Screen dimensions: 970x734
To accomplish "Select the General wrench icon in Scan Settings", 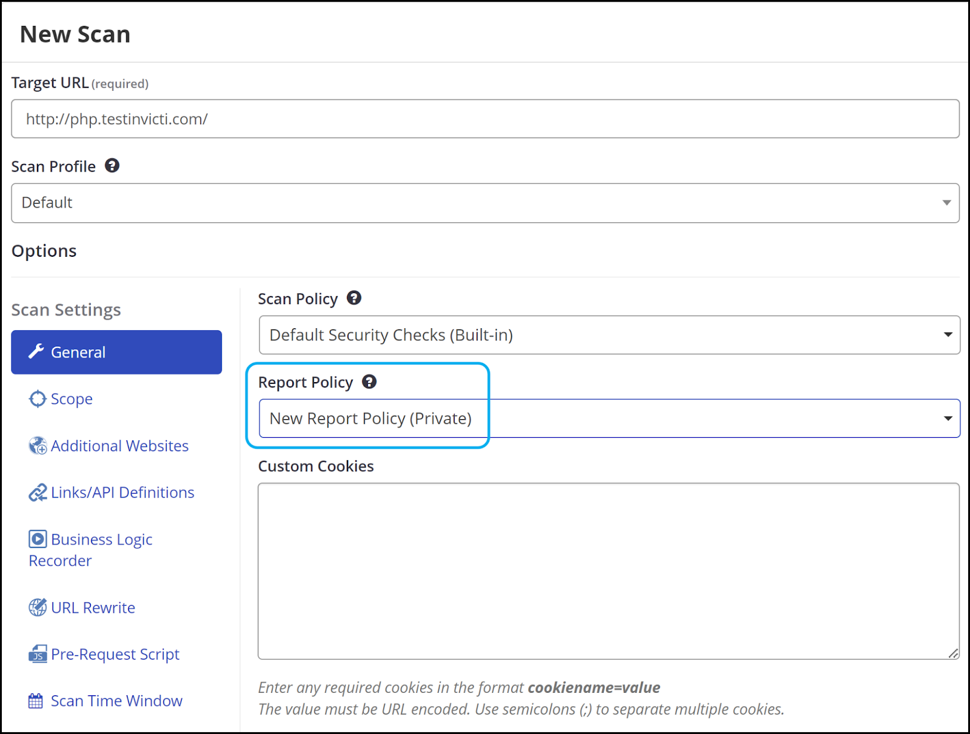I will [x=37, y=351].
